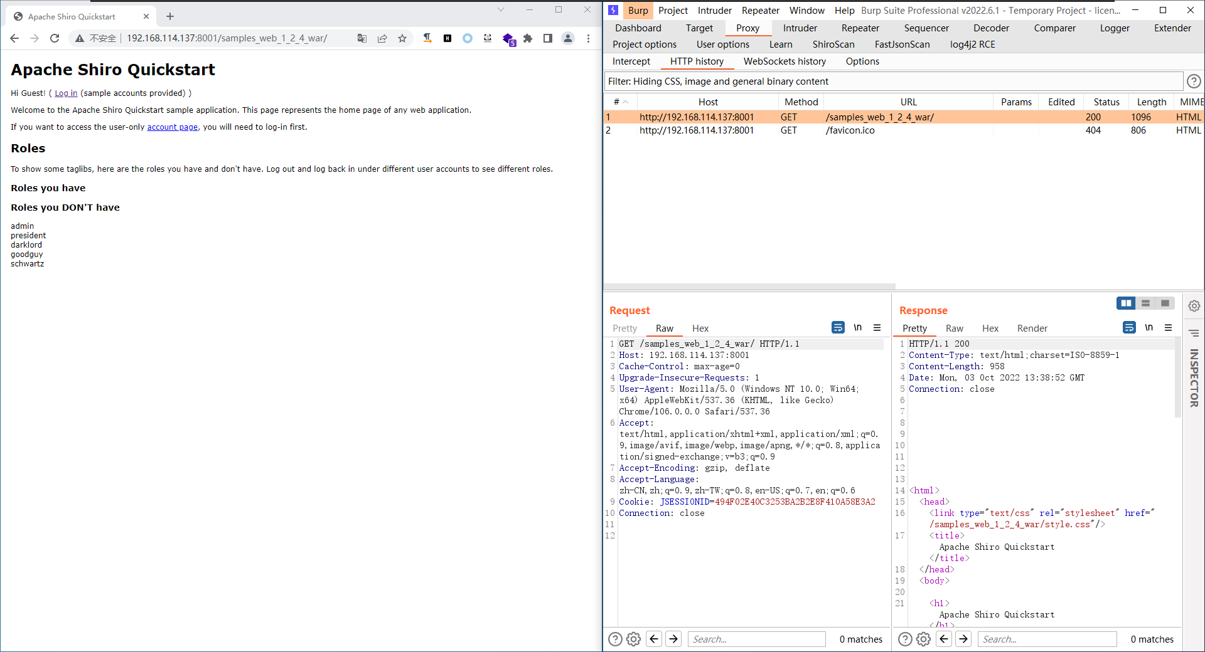This screenshot has height=652, width=1205.
Task: Open filter help question mark icon
Action: (1194, 81)
